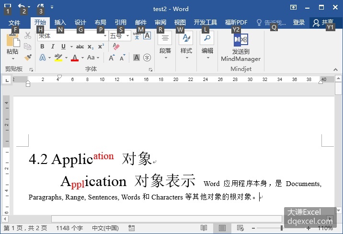Decrease font size with shrink A icon
343x234 pixels.
[x=123, y=58]
